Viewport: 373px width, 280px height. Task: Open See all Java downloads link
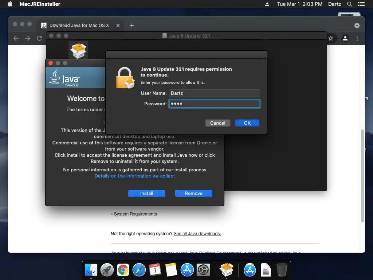click(x=197, y=234)
